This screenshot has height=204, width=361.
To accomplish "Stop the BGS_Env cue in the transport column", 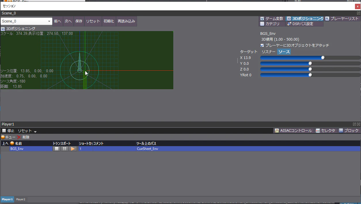I will point(57,149).
